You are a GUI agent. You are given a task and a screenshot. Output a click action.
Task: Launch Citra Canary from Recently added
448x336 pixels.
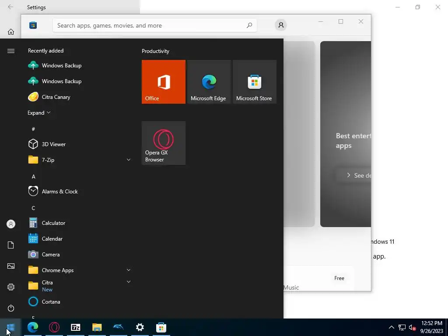click(79, 97)
